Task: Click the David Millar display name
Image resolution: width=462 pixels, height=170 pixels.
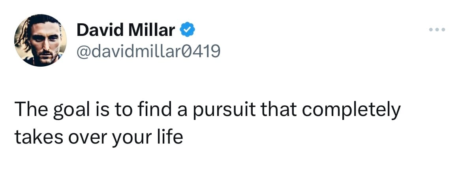Action: (126, 30)
